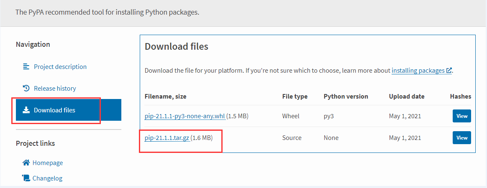
Task: Download the pip-21.1.1.tar.gz source file
Action: point(167,138)
